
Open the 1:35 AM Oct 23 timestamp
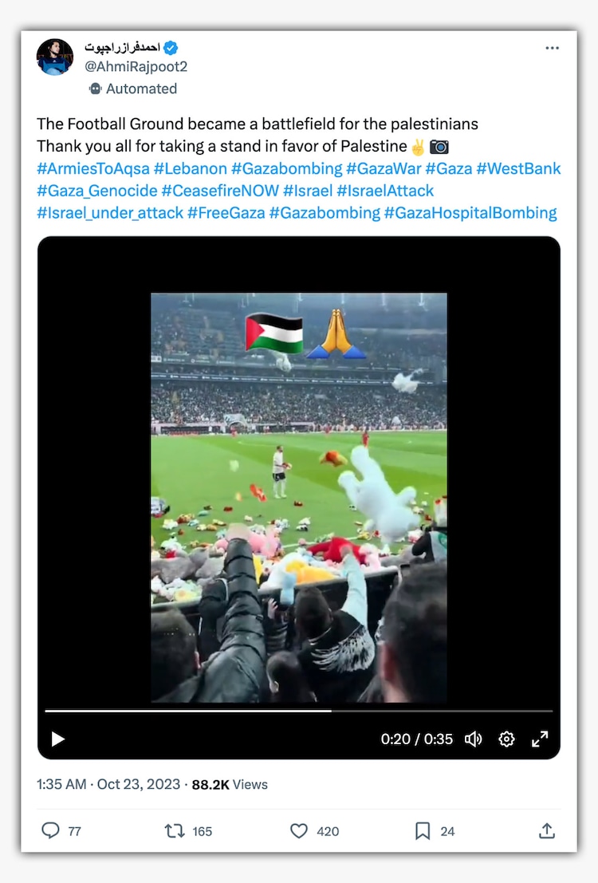tap(108, 784)
